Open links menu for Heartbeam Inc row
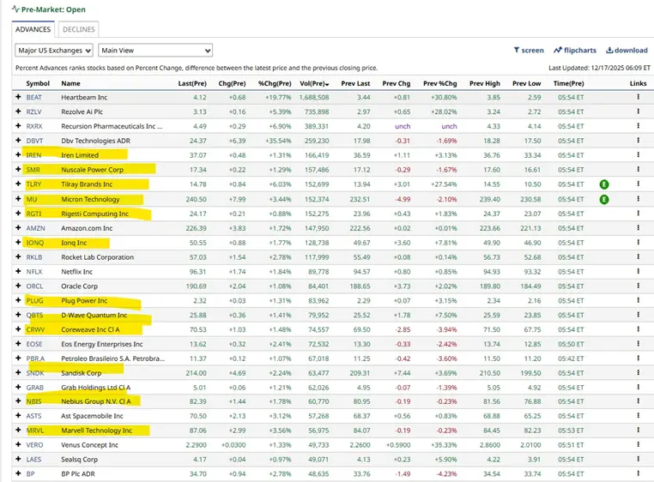The image size is (654, 482). [639, 97]
